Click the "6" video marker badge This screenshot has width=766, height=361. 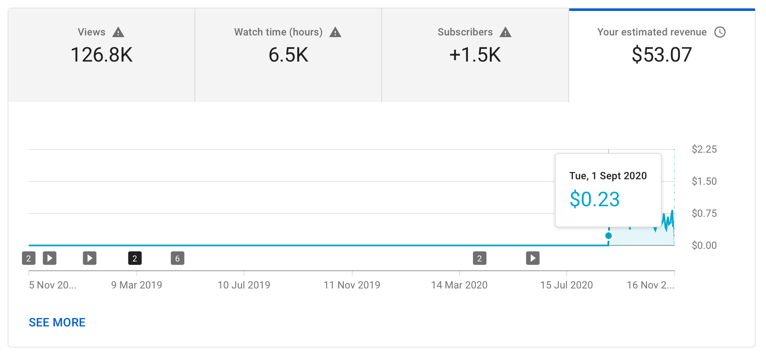click(x=177, y=258)
